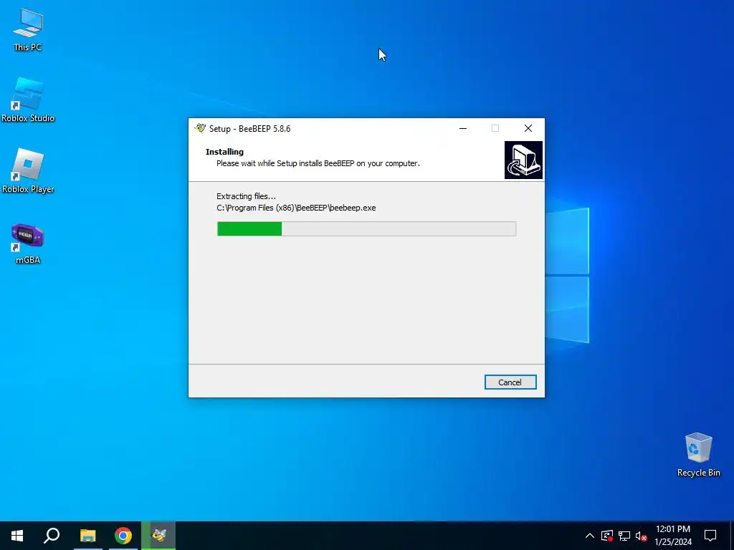Show hidden system tray icons
Viewport: 734px width, 550px height.
click(x=590, y=536)
